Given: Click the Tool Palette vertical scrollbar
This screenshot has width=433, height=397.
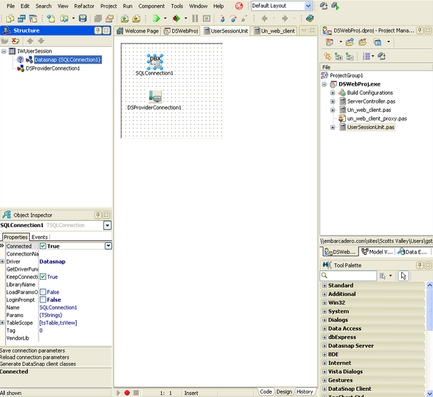Looking at the screenshot, I should click(430, 339).
